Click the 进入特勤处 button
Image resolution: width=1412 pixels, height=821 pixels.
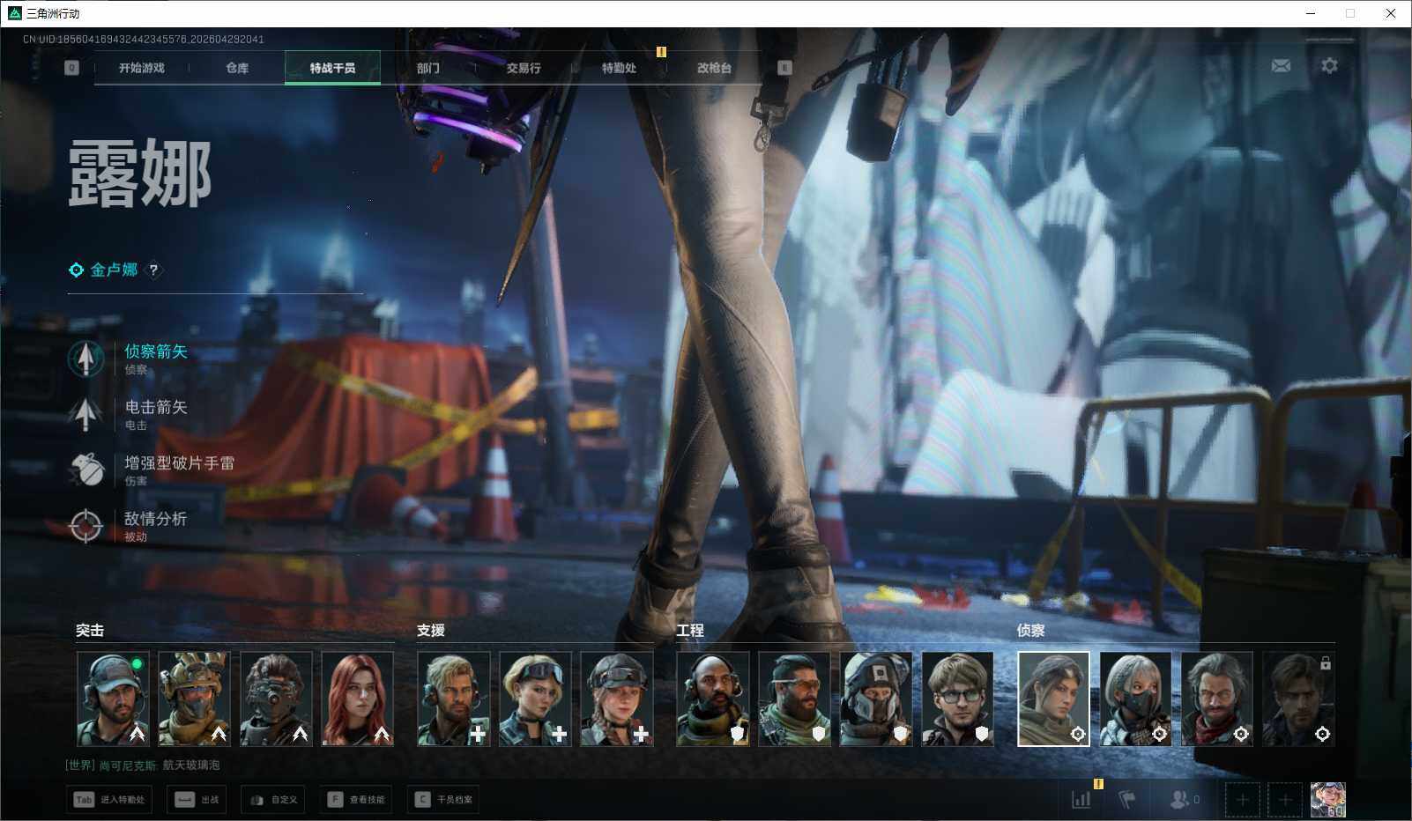pyautogui.click(x=110, y=800)
